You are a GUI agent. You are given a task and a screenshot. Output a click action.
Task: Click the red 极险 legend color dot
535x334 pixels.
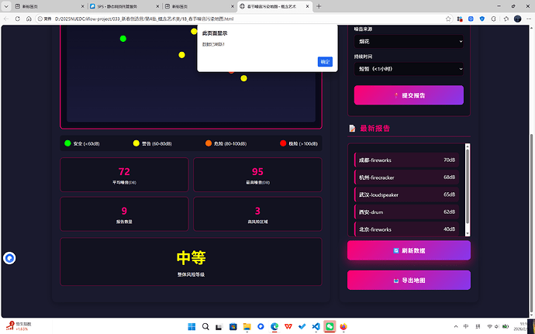283,143
